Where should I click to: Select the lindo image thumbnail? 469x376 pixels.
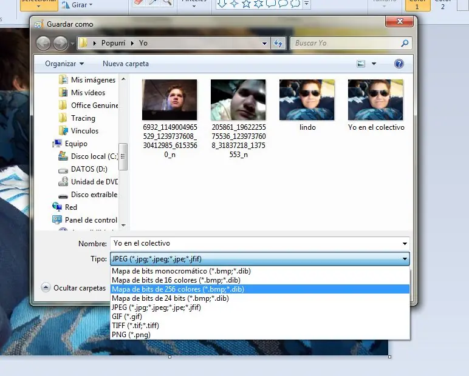307,99
